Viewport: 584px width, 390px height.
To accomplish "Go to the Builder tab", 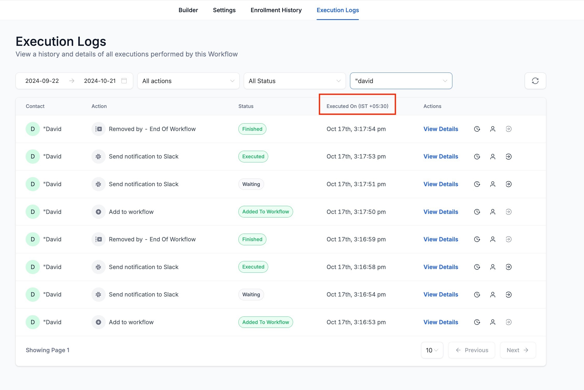I will (188, 10).
